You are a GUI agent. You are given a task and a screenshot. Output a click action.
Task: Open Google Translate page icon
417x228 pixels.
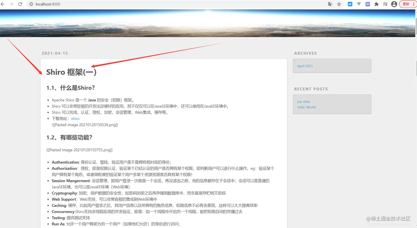[x=330, y=4]
